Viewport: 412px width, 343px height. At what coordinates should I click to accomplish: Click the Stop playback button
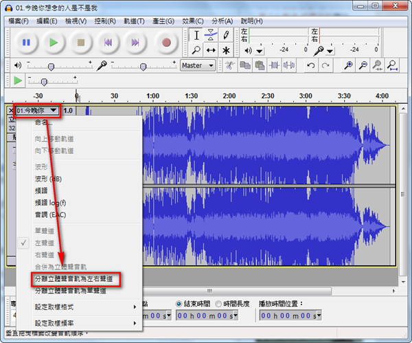tap(81, 43)
